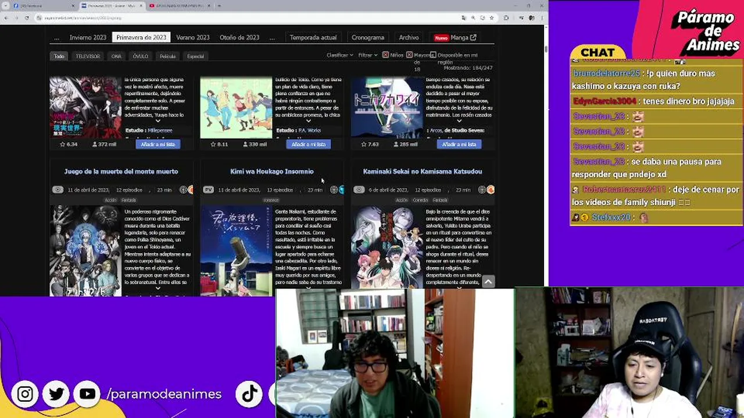Image resolution: width=744 pixels, height=418 pixels.
Task: Click the PV badge on Kimi wa Houkago
Action: pos(209,190)
